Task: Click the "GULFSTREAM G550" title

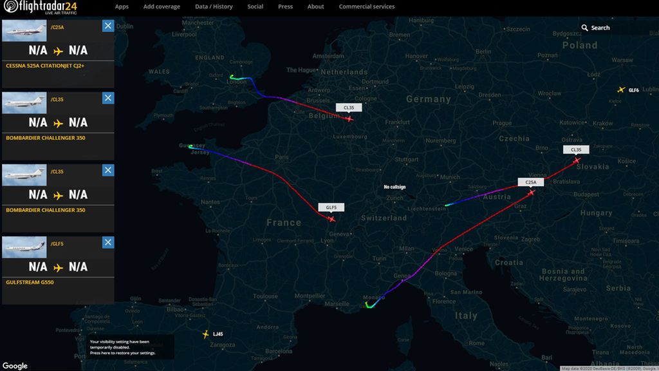Action: click(x=30, y=282)
